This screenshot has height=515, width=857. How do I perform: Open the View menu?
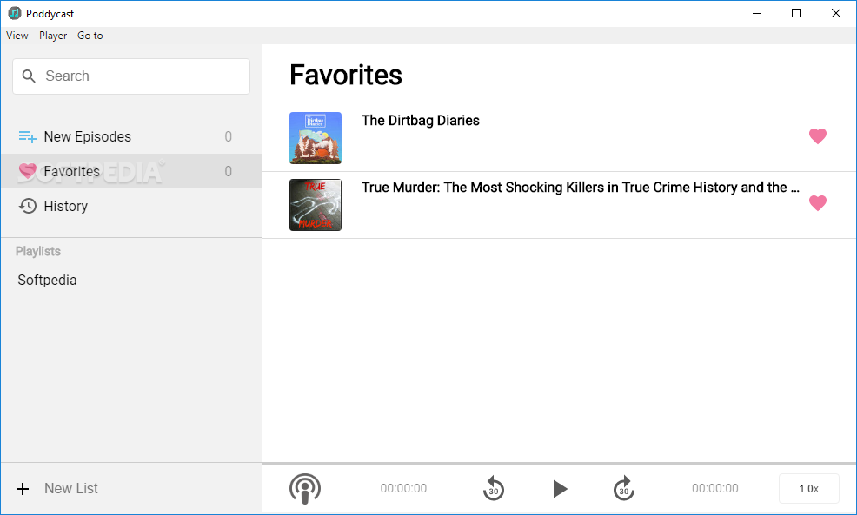[17, 36]
